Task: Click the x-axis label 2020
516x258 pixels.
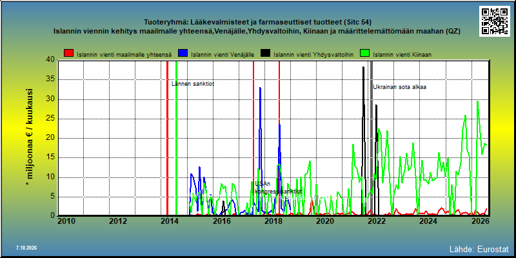Action: pyautogui.click(x=324, y=221)
